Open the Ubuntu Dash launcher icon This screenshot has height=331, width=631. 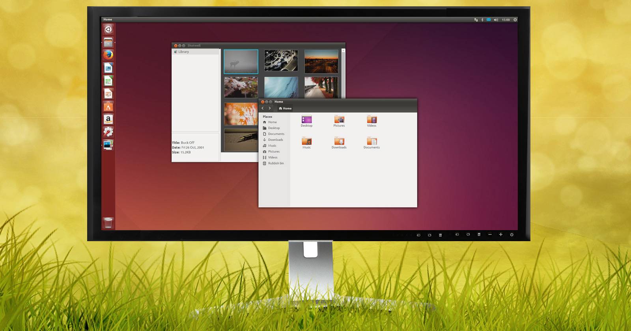(108, 29)
